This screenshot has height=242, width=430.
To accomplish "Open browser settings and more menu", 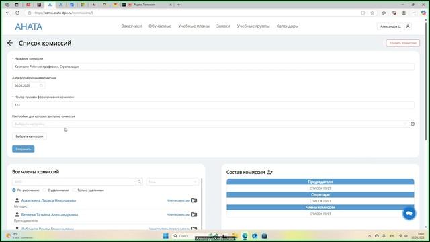I will [414, 13].
